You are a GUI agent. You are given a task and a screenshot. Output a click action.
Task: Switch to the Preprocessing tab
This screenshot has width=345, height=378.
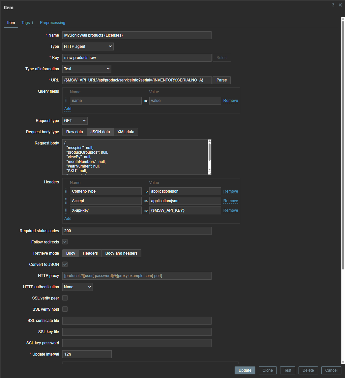click(52, 23)
